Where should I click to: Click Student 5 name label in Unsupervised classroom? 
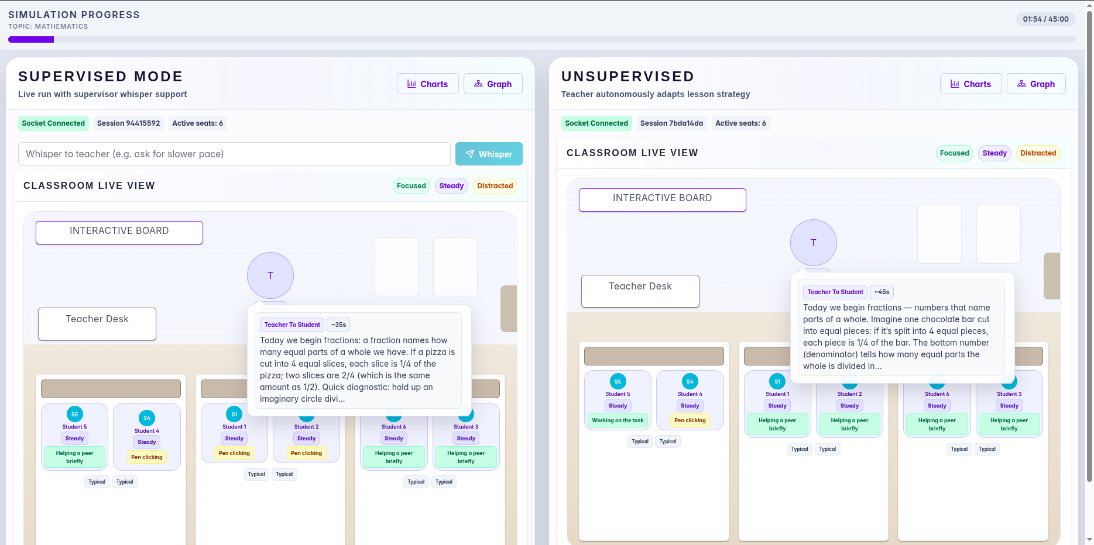[x=618, y=394]
